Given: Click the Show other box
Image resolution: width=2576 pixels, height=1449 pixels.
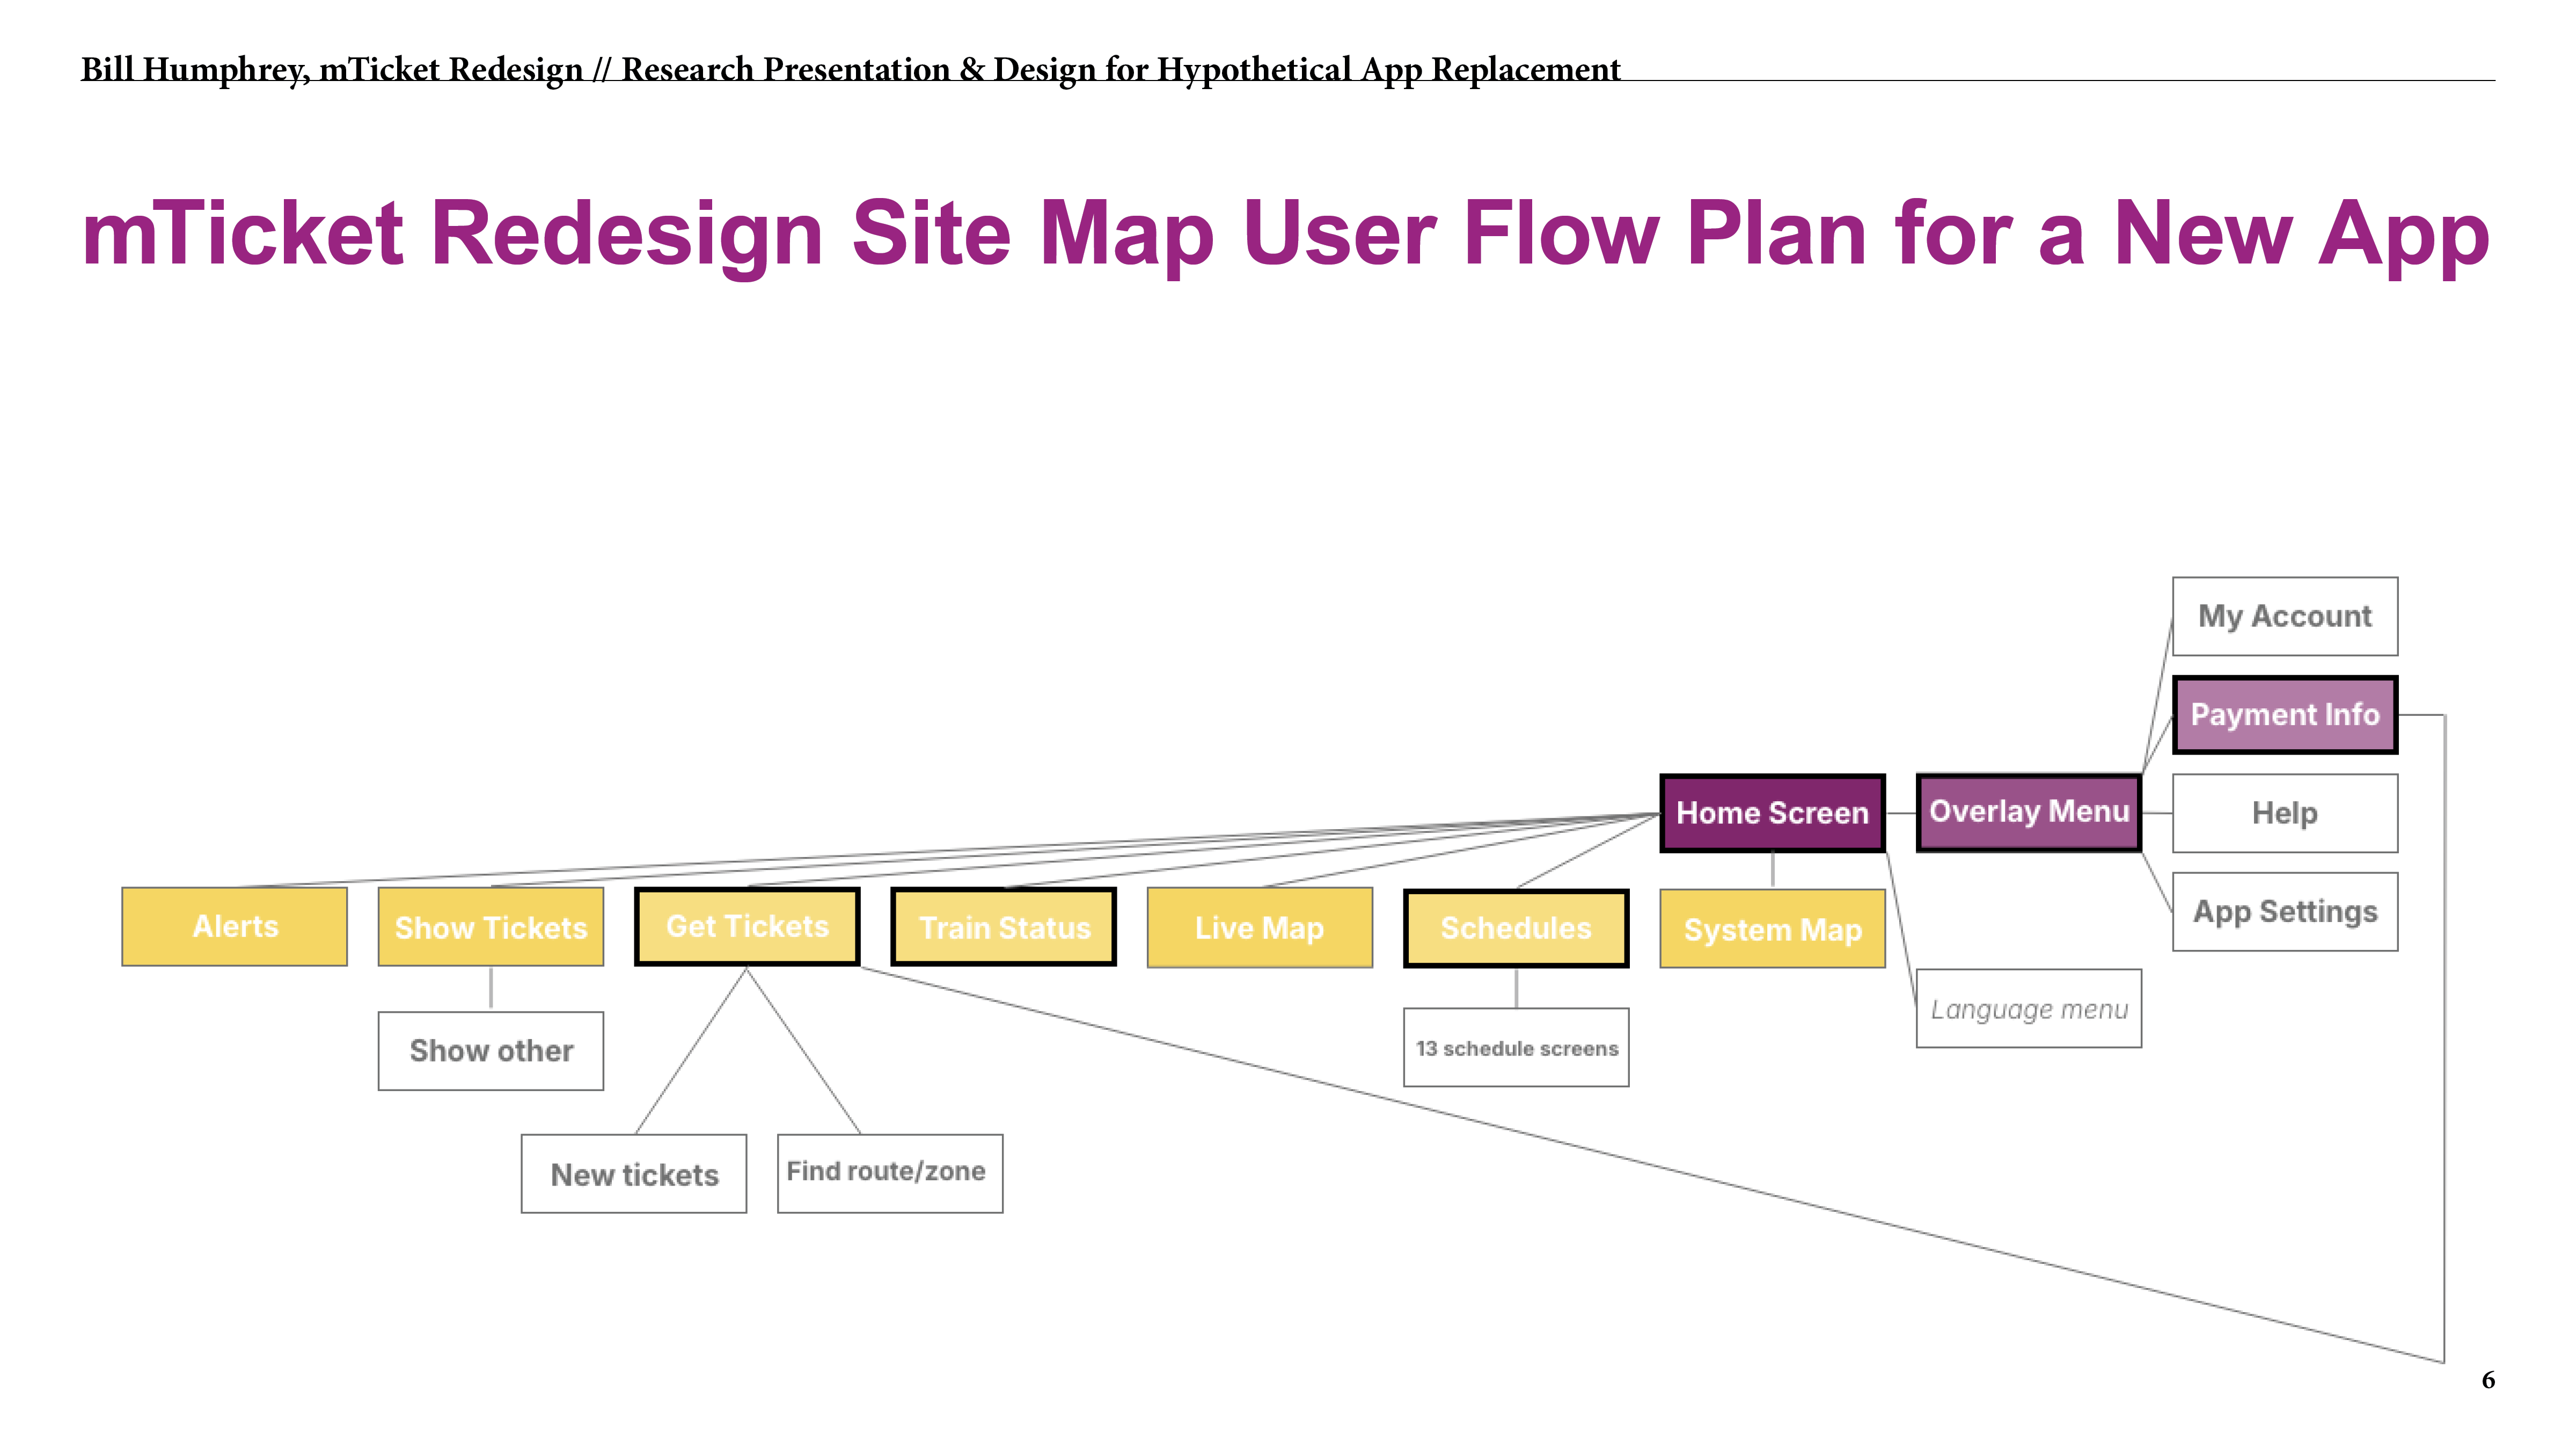Looking at the screenshot, I should click(x=491, y=1051).
